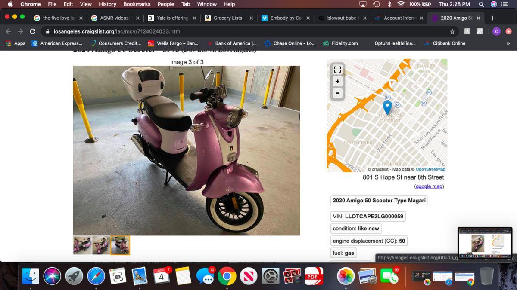Open Launchpad rocket icon in Dock
The width and height of the screenshot is (517, 290).
pos(74,276)
